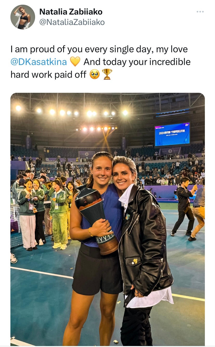Click the teary-eyed face emoji
Screen dimensions: 215x347
pos(95,75)
